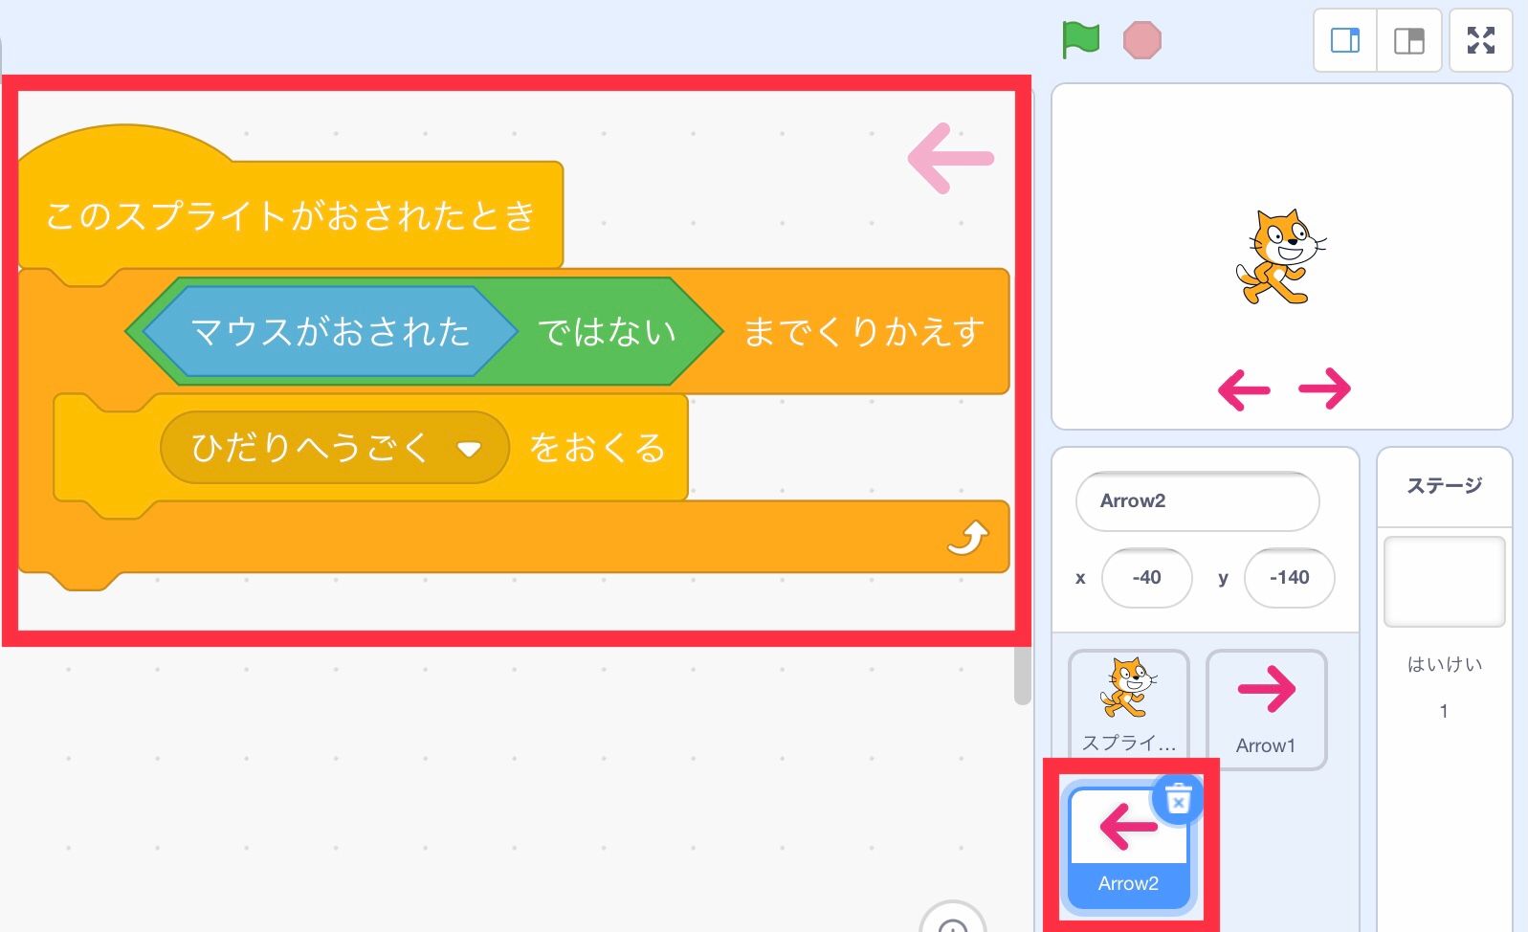The height and width of the screenshot is (932, 1528).
Task: Delete the Arrow2 sprite with trash icon
Action: click(x=1178, y=798)
